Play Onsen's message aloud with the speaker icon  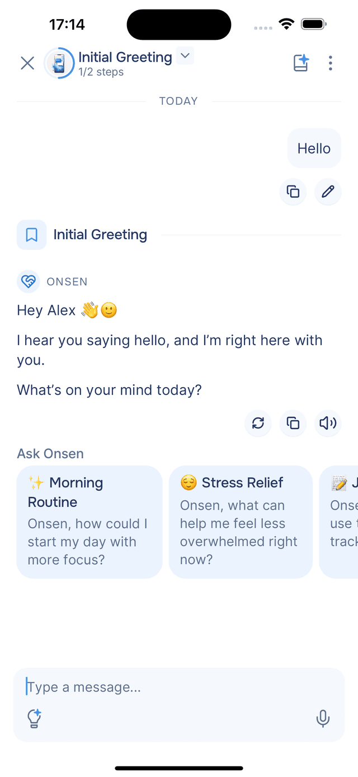(328, 424)
